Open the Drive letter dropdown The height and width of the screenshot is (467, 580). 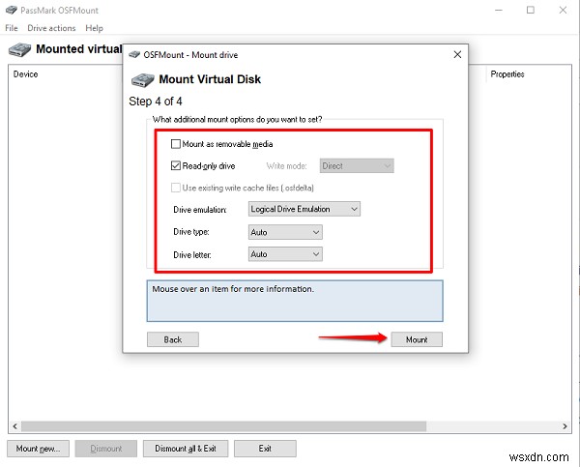point(285,254)
